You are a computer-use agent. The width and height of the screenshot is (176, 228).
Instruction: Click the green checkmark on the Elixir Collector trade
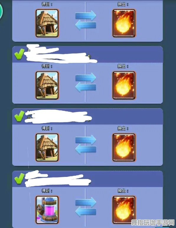(19, 178)
